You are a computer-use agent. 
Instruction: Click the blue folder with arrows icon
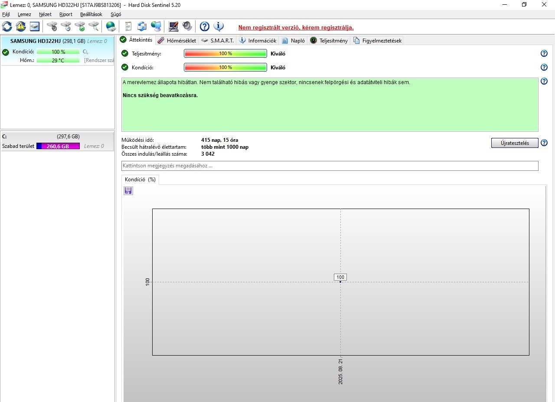[142, 26]
